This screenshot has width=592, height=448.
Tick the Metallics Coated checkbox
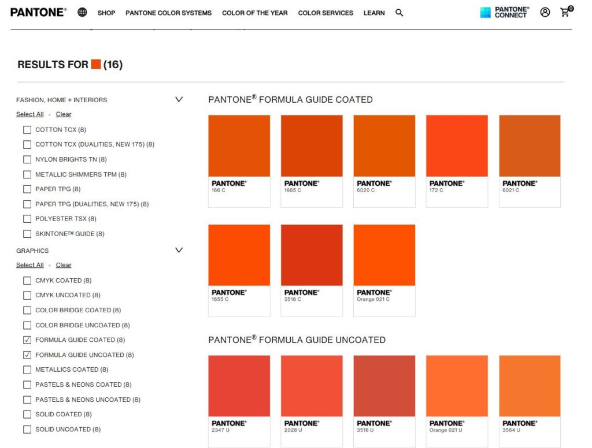coord(27,369)
